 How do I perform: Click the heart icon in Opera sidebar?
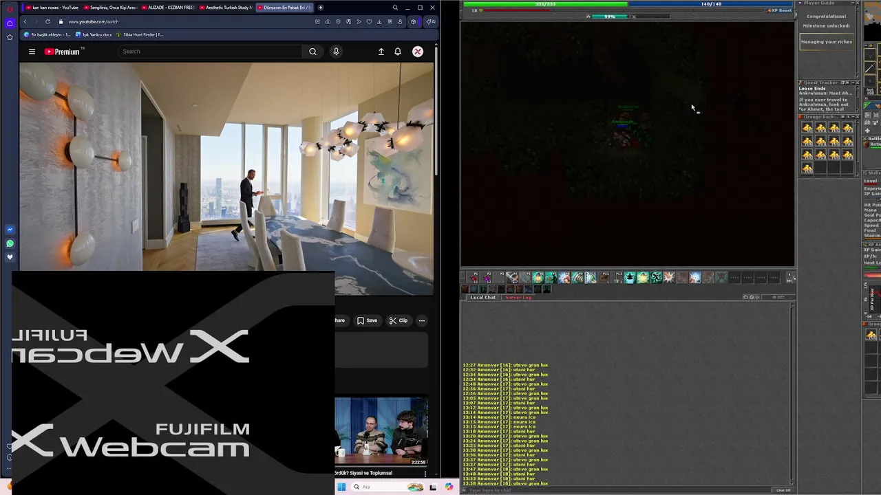tap(10, 257)
